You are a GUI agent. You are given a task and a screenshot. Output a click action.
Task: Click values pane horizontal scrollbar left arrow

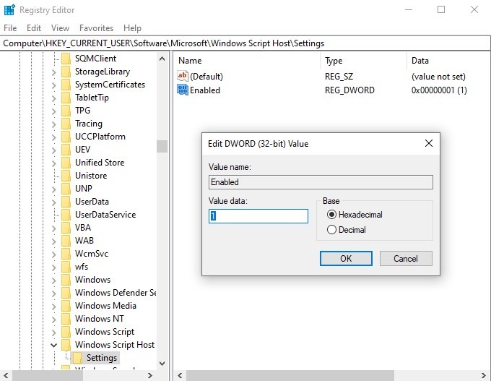pyautogui.click(x=180, y=375)
